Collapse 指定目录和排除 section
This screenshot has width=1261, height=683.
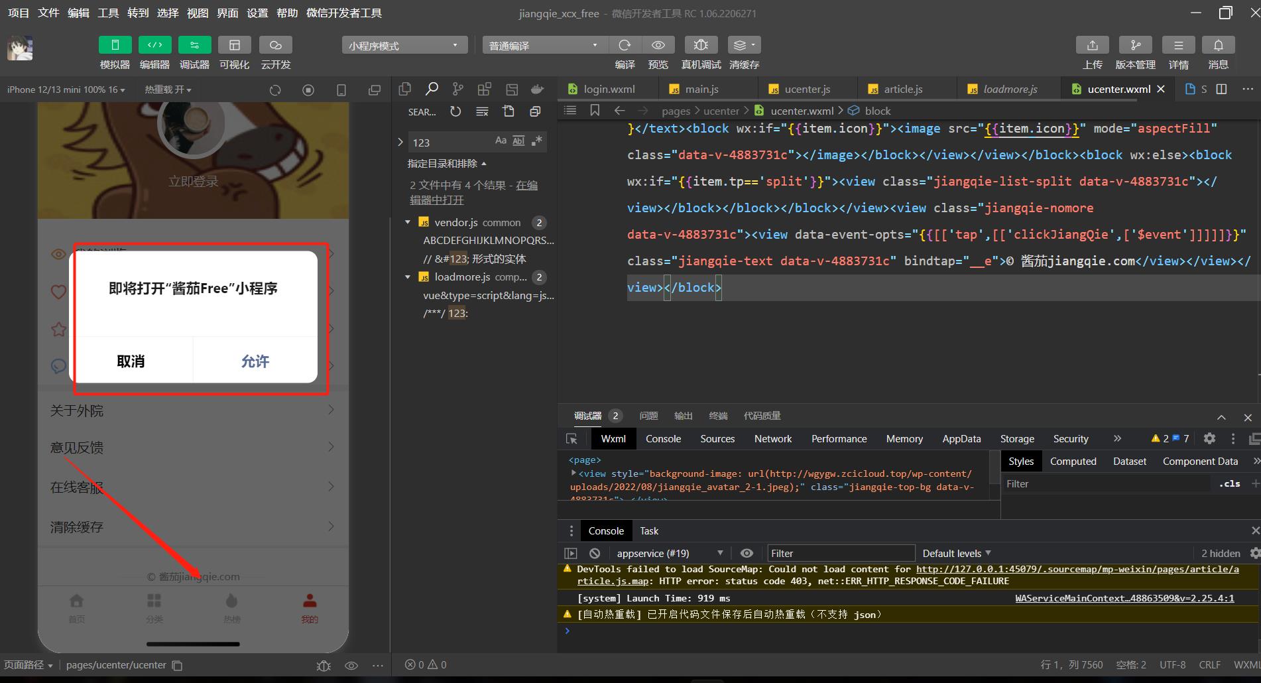tap(447, 163)
